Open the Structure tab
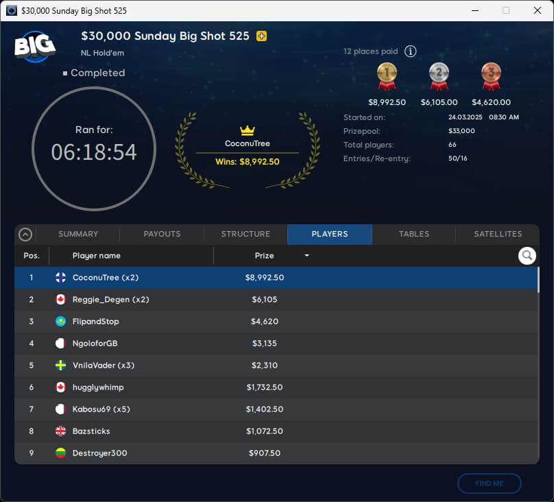This screenshot has height=502, width=554. pos(245,234)
